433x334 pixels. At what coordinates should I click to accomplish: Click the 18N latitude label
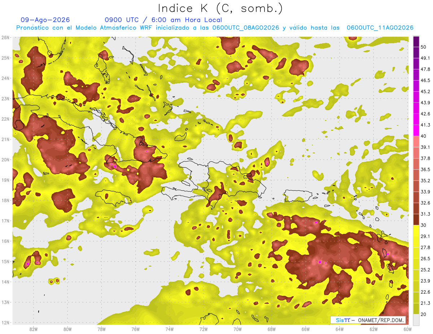[x=5, y=200]
